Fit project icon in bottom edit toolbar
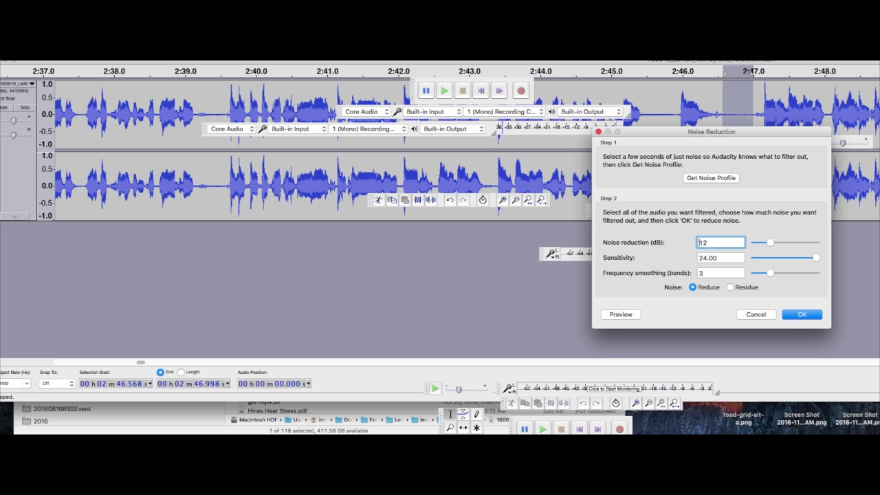 pos(674,403)
